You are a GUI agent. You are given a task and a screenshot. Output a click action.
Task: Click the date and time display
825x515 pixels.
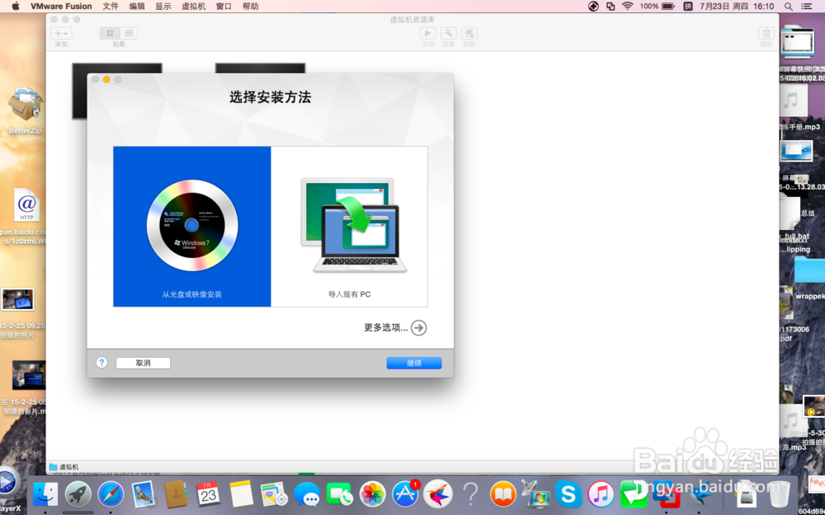(737, 7)
